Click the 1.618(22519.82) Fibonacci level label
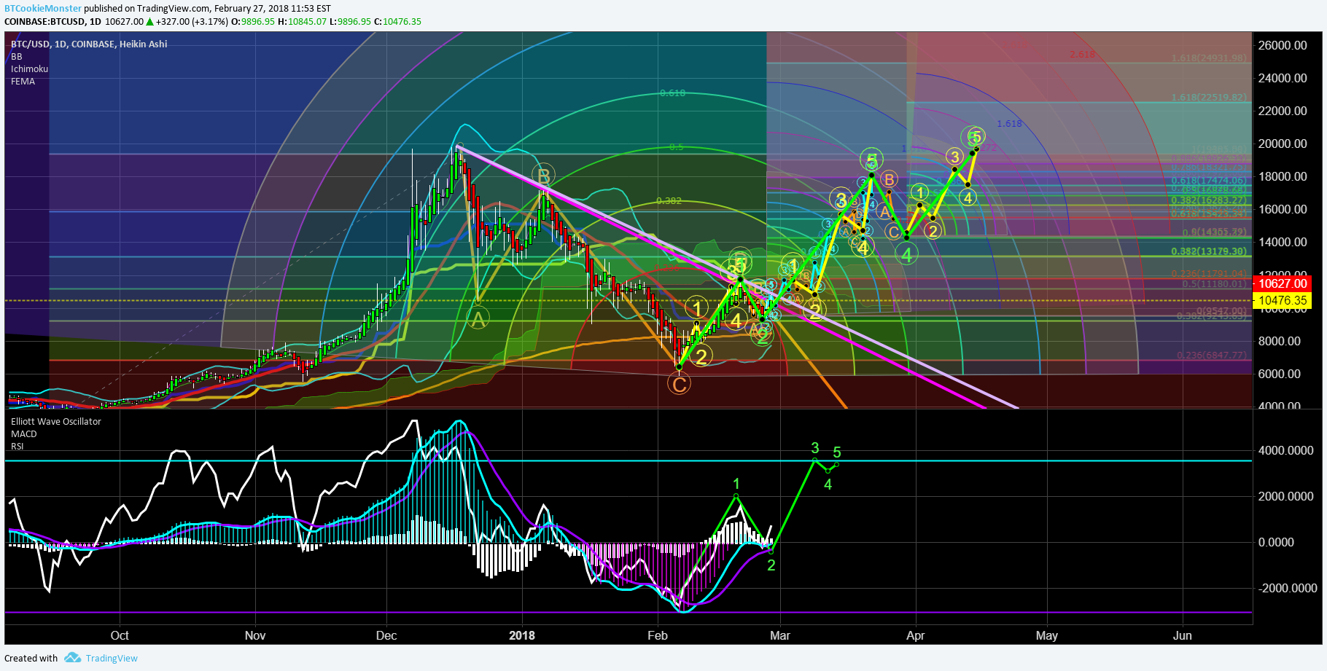 click(1209, 98)
